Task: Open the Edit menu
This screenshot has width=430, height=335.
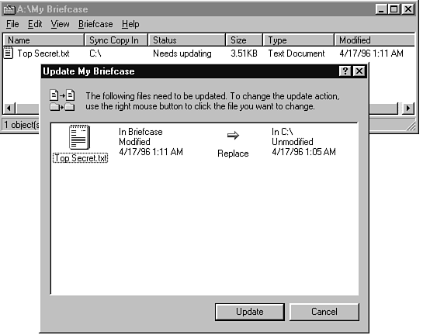Action: 35,24
